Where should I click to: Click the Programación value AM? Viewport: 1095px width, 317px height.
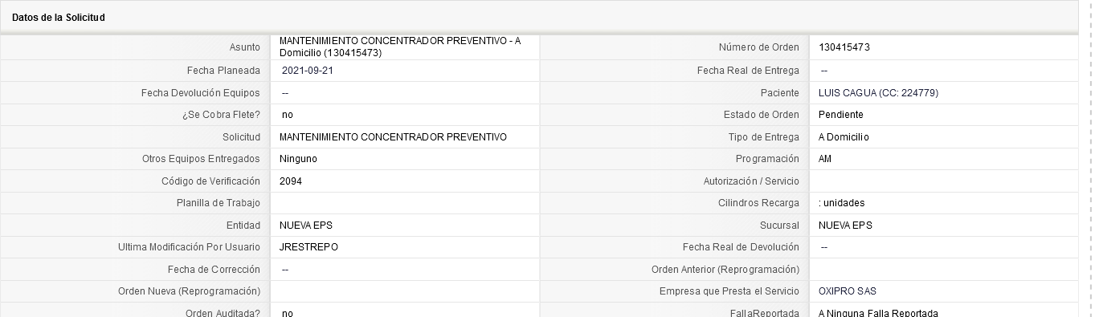825,159
